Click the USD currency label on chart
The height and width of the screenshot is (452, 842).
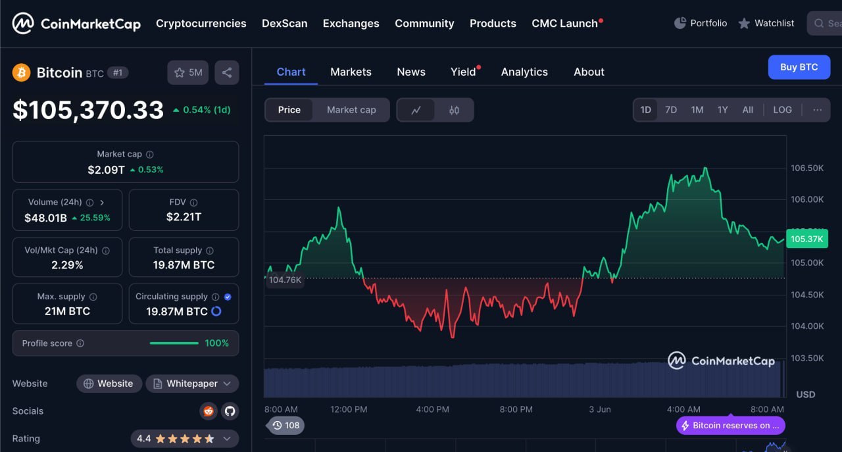coord(806,395)
